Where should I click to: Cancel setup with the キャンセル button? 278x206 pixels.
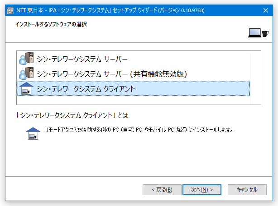247,190
